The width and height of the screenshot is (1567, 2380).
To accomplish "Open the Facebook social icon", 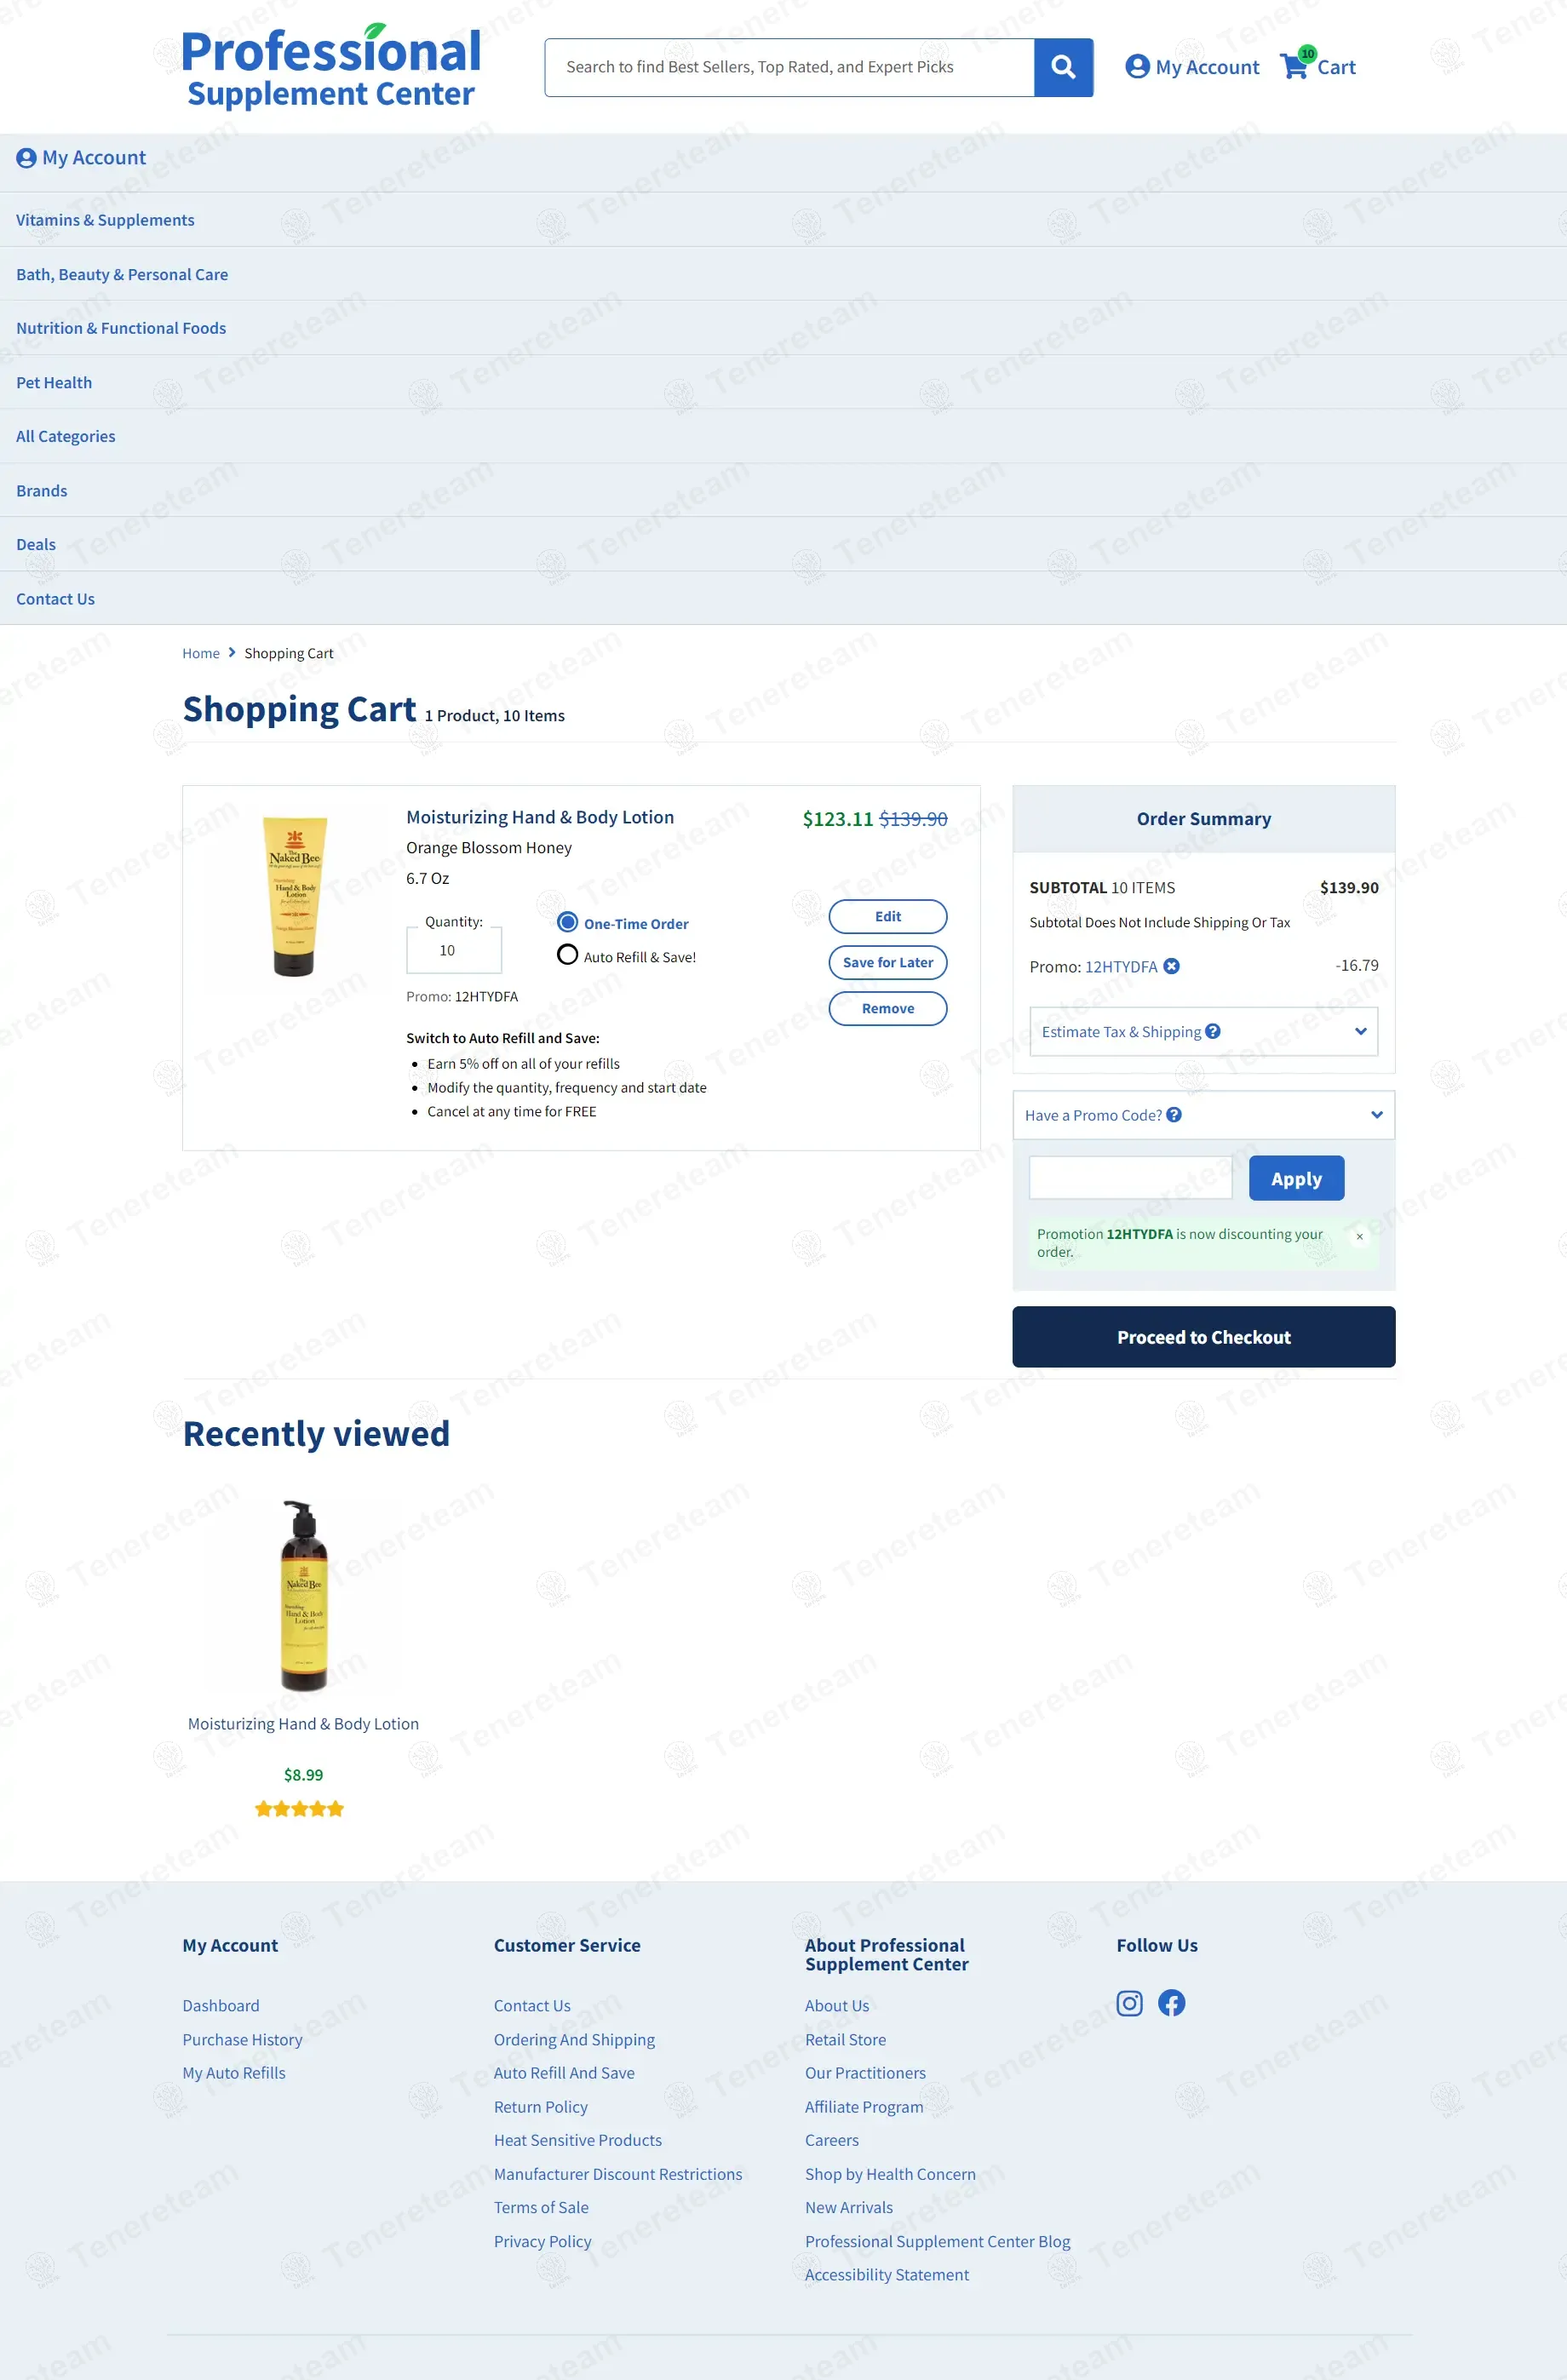I will 1171,2003.
